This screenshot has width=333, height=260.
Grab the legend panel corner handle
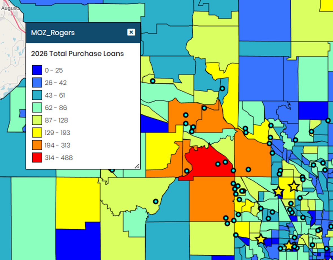coord(137,166)
